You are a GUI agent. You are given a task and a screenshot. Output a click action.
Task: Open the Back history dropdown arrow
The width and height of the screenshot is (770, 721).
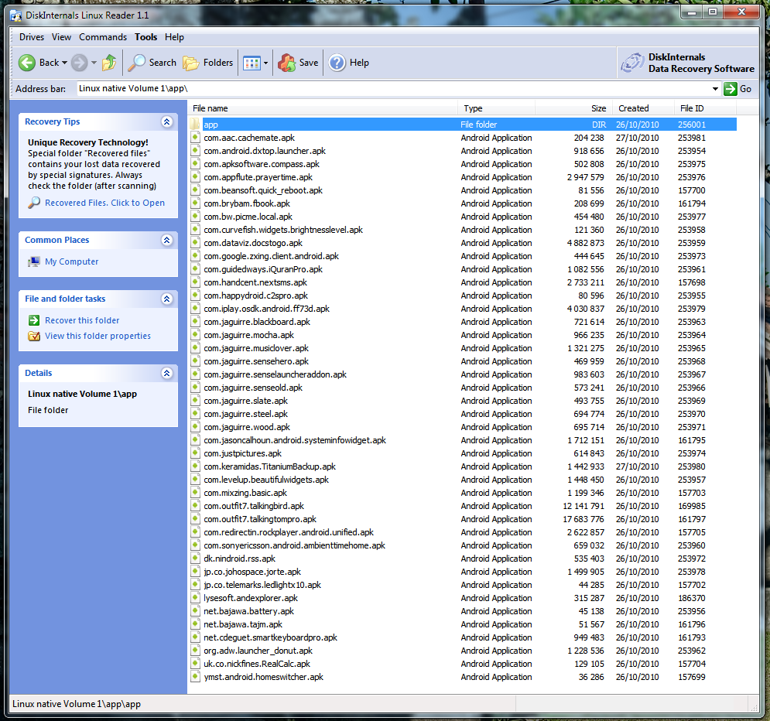[x=64, y=63]
